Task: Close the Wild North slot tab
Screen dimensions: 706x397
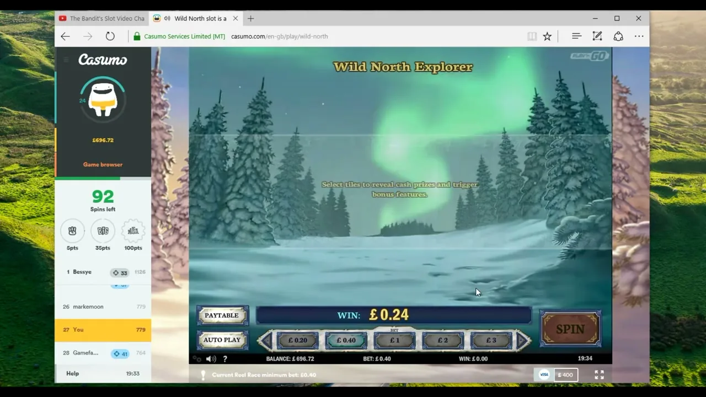Action: click(236, 18)
